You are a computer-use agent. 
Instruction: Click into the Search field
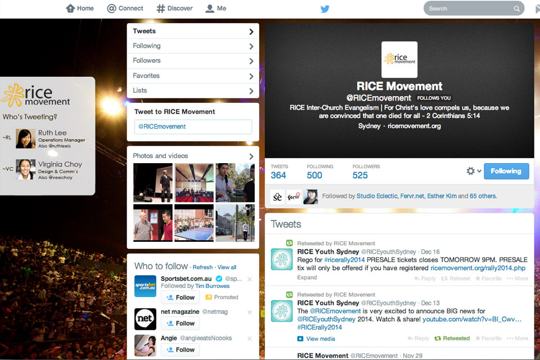click(x=474, y=8)
